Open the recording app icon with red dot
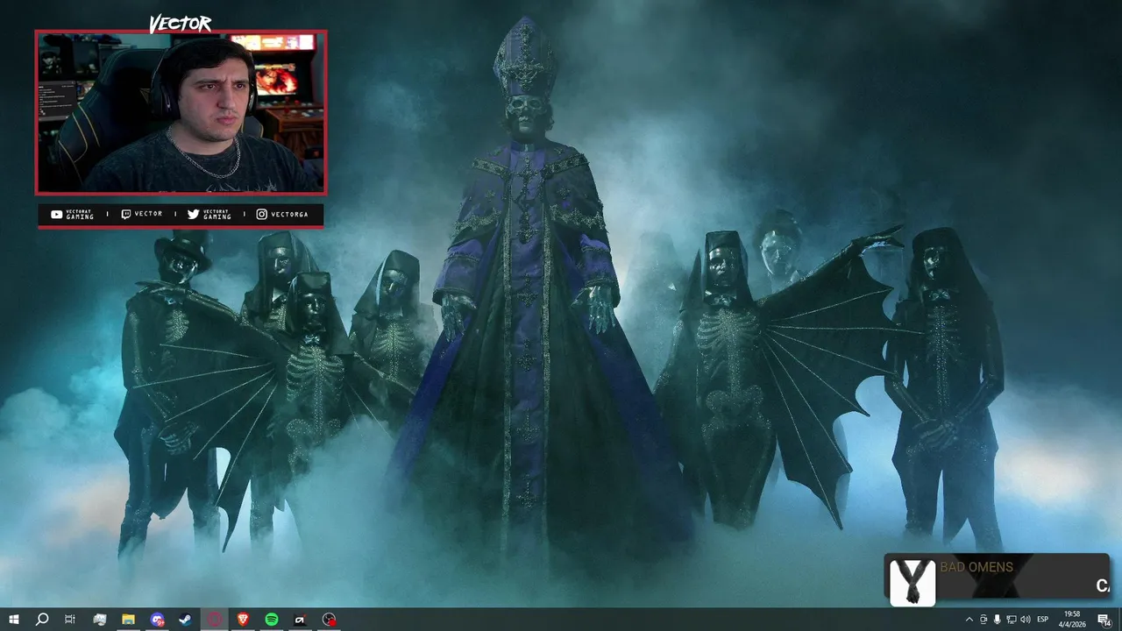Viewport: 1122px width, 631px height. (x=329, y=620)
